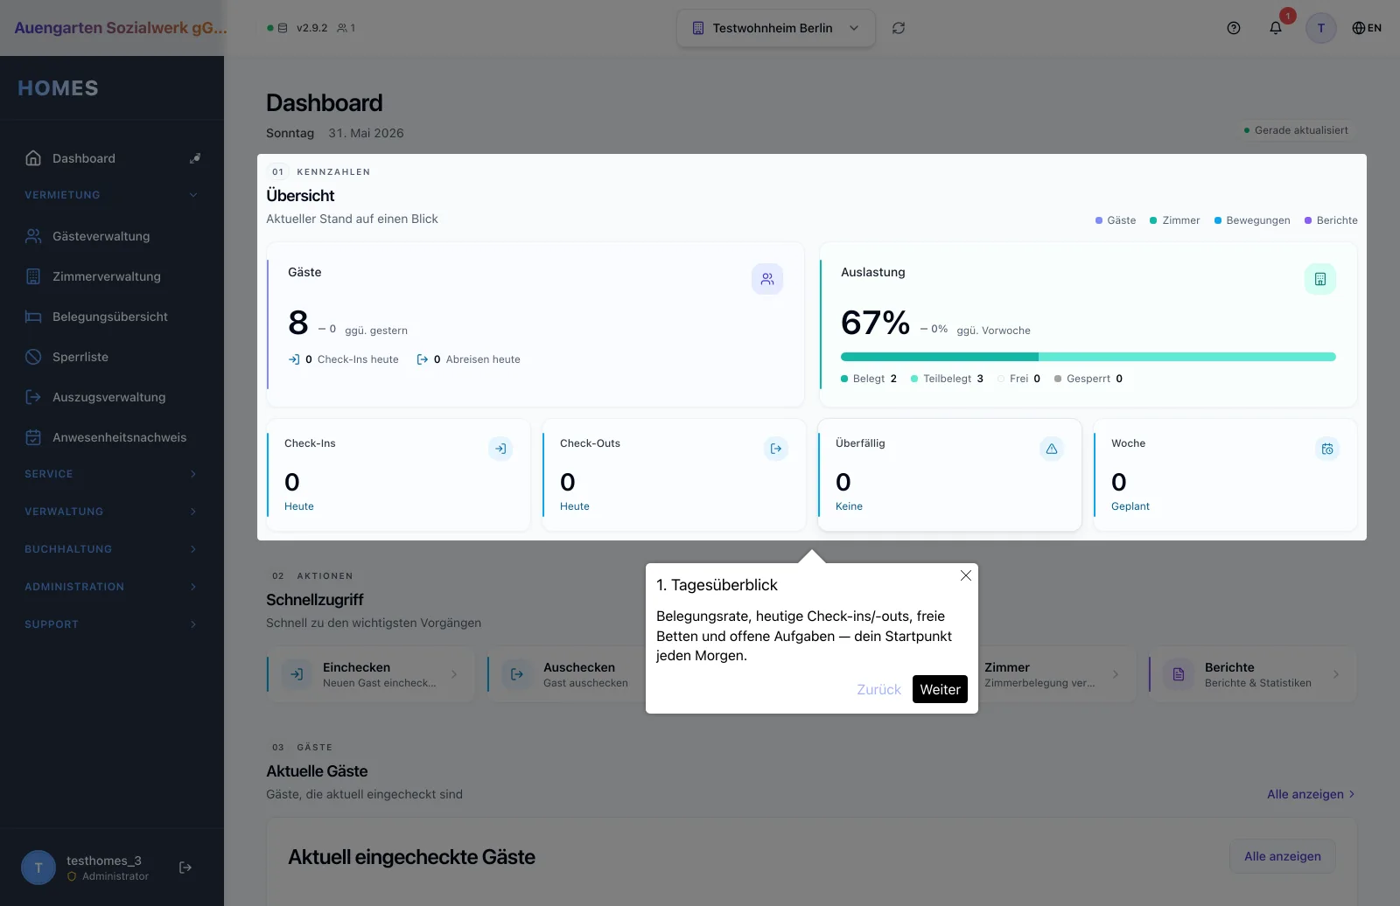
Task: Switch language via EN globe button
Action: 1367,28
